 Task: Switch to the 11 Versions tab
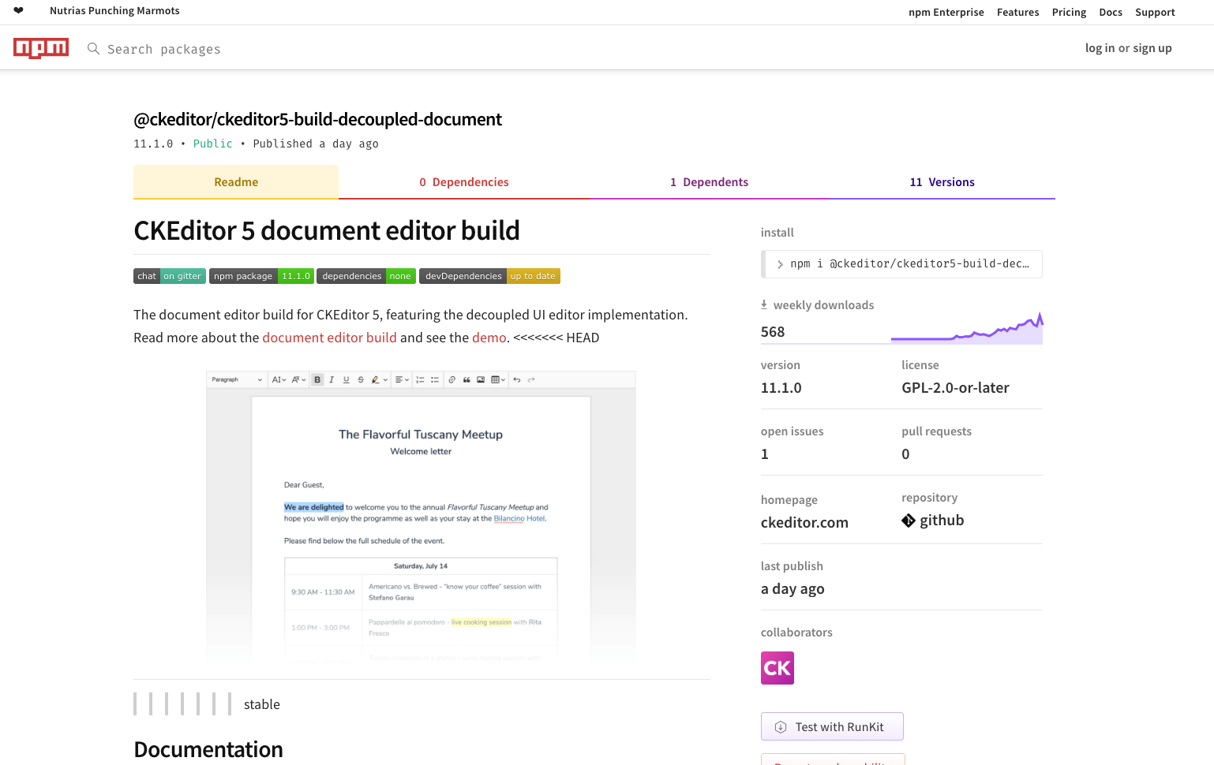click(942, 181)
